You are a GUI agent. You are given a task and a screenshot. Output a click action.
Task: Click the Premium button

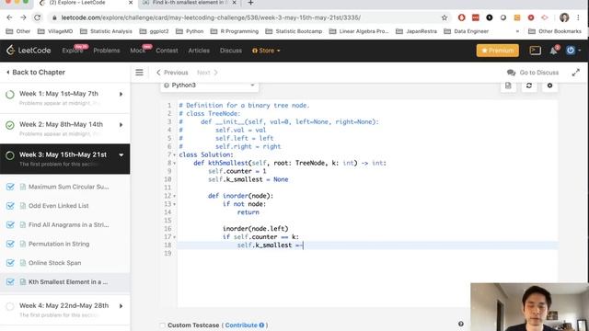tap(497, 51)
